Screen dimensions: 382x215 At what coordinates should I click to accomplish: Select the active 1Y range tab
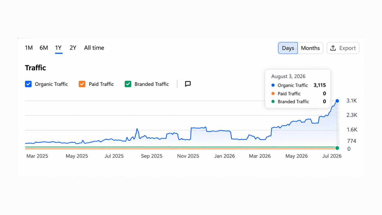click(x=58, y=48)
